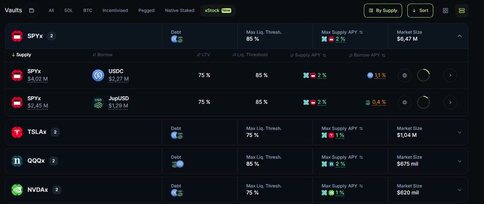Click the USDC coin icon in SPYx/USDC row

pyautogui.click(x=98, y=75)
